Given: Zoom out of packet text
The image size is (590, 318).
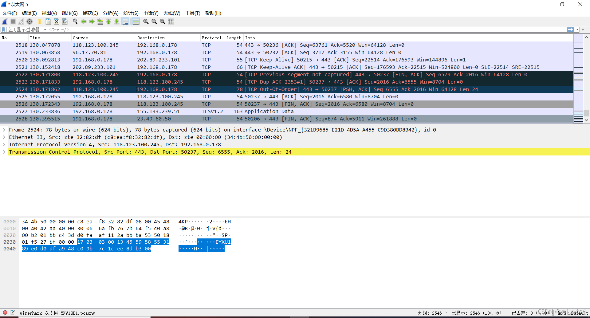Looking at the screenshot, I should [154, 22].
